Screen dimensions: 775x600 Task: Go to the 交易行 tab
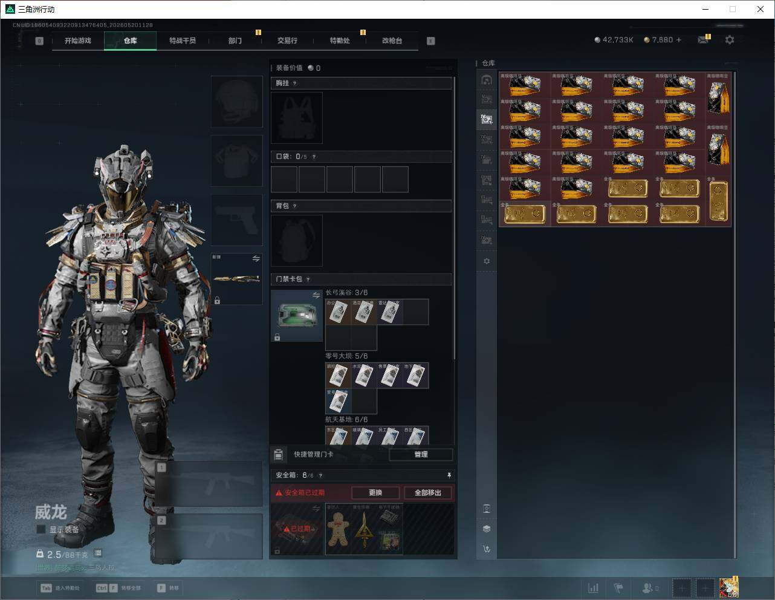[287, 41]
